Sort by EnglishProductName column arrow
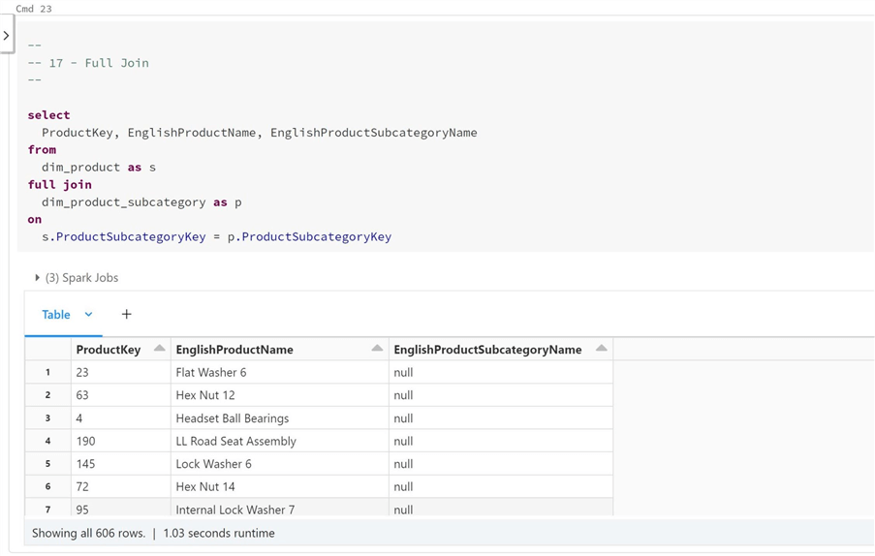 tap(377, 349)
